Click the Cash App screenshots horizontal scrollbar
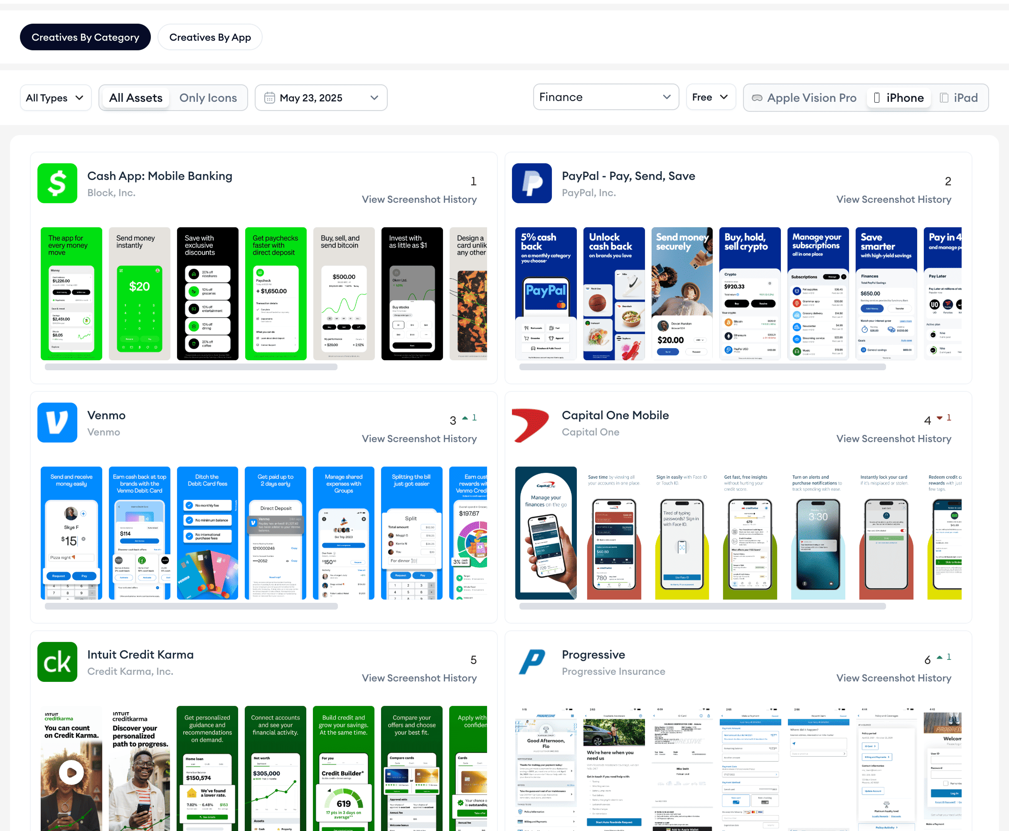Image resolution: width=1009 pixels, height=831 pixels. coord(191,367)
